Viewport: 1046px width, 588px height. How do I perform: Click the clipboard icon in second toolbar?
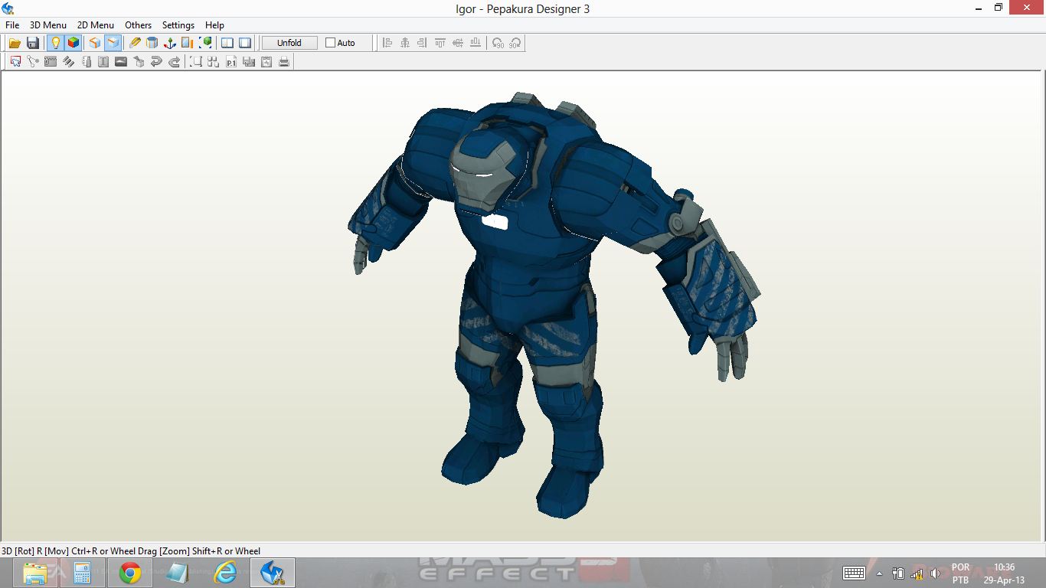coord(266,61)
